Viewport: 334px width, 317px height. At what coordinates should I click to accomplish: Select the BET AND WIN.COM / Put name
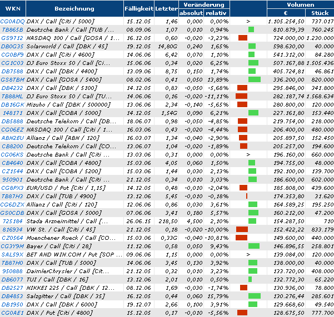pos(74,255)
